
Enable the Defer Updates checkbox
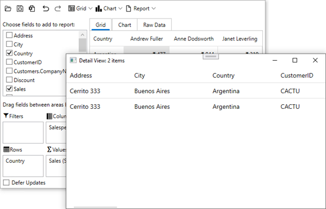pos(6,182)
